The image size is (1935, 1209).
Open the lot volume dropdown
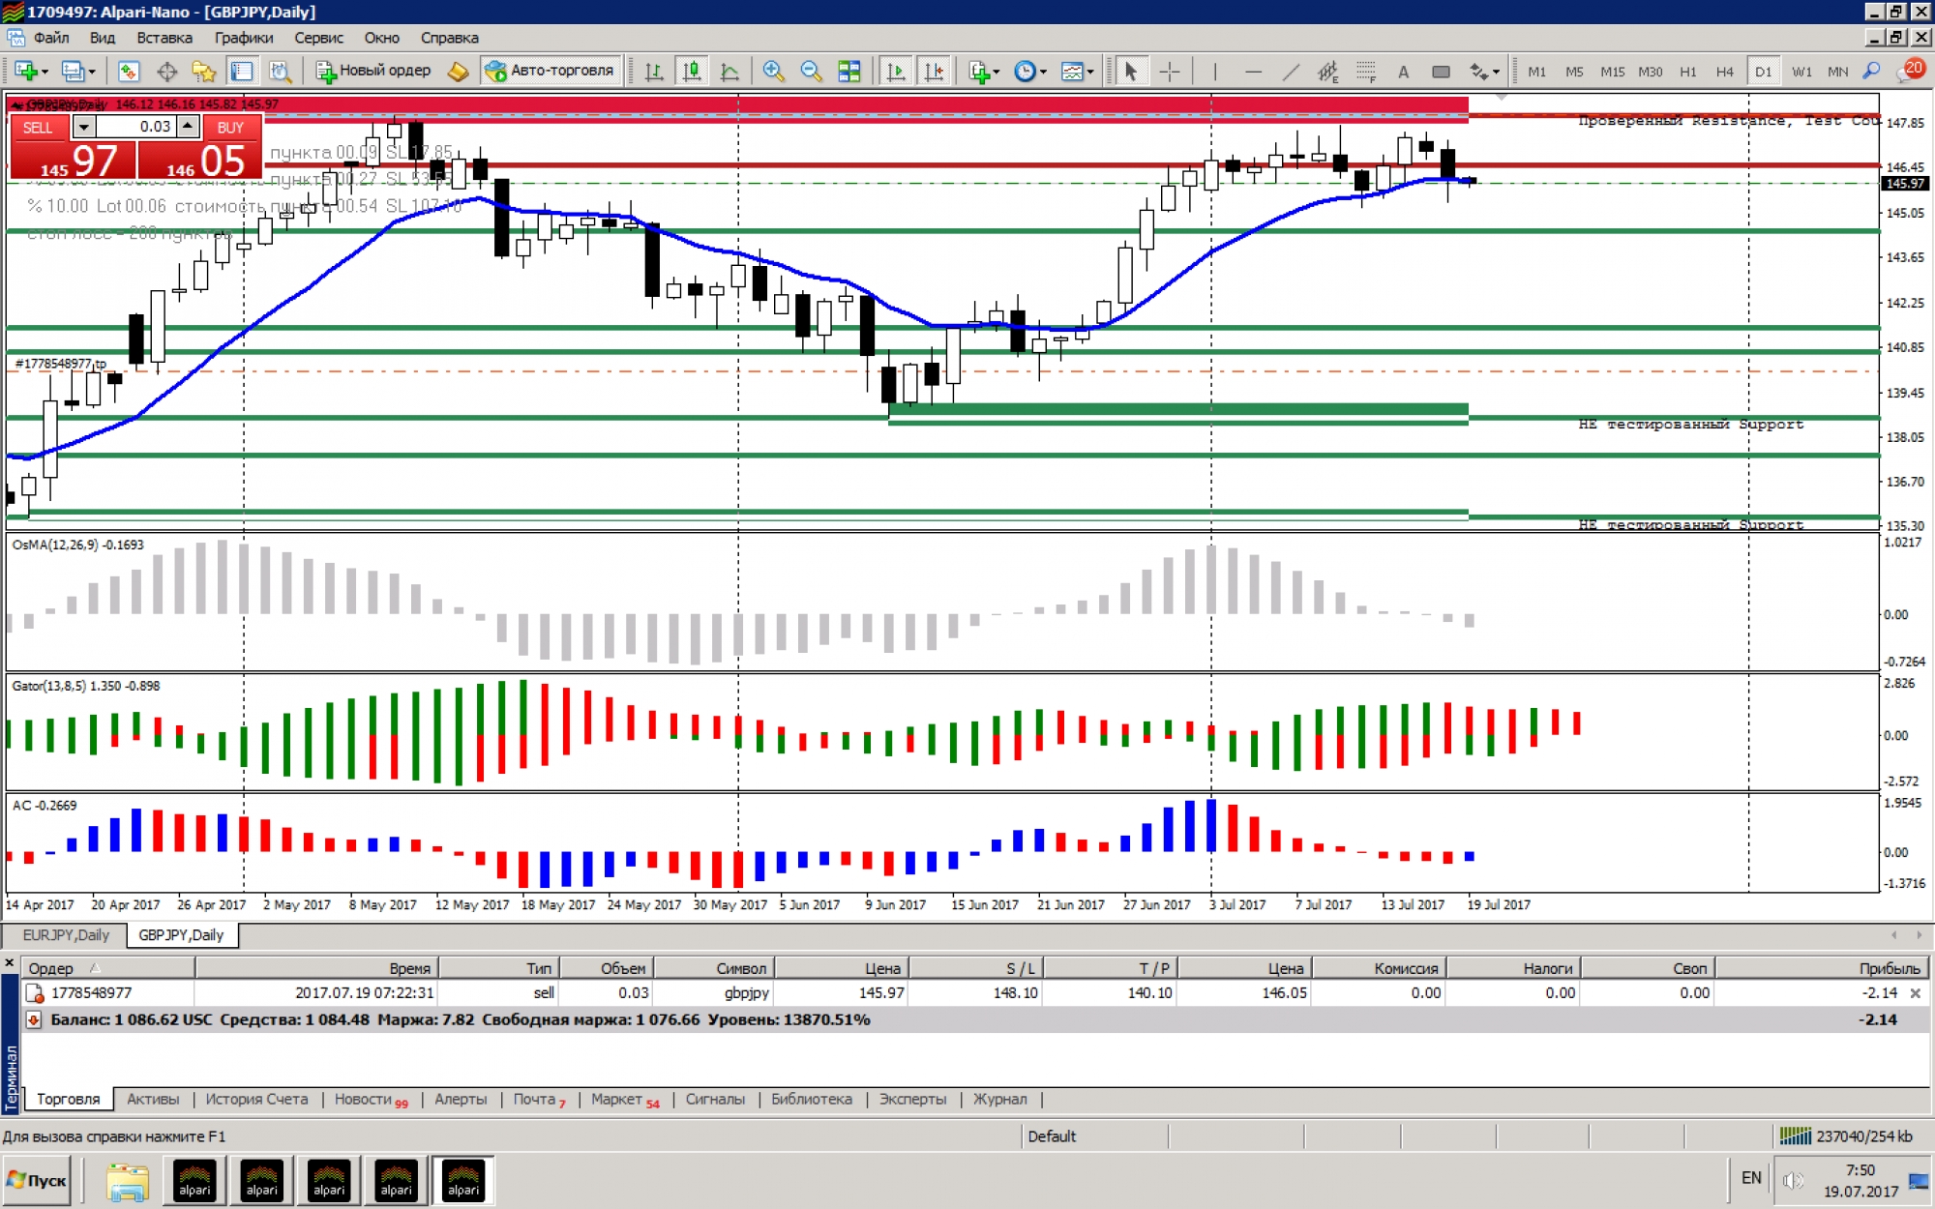click(x=83, y=127)
